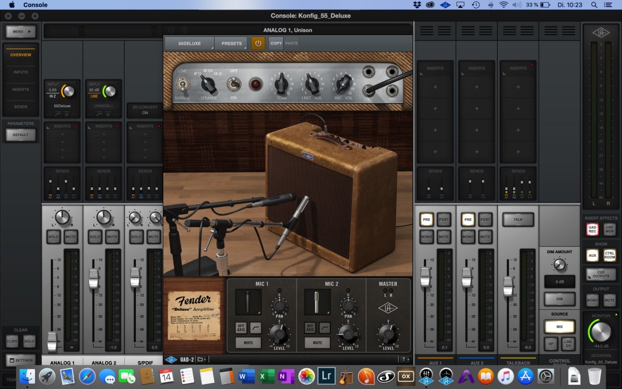This screenshot has width=622, height=389.
Task: Click the COPY button
Action: click(276, 43)
